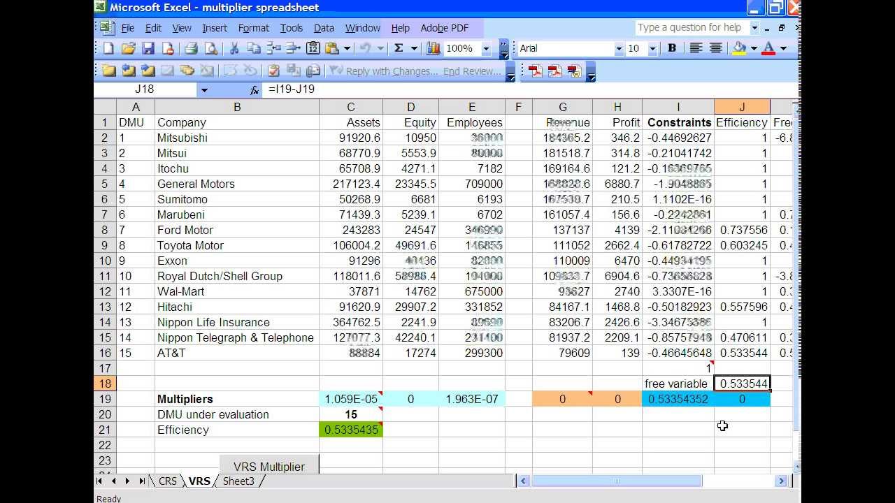The width and height of the screenshot is (895, 503).
Task: Select column header C
Action: pos(351,107)
